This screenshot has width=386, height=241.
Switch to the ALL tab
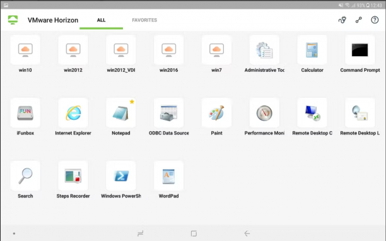(x=101, y=20)
